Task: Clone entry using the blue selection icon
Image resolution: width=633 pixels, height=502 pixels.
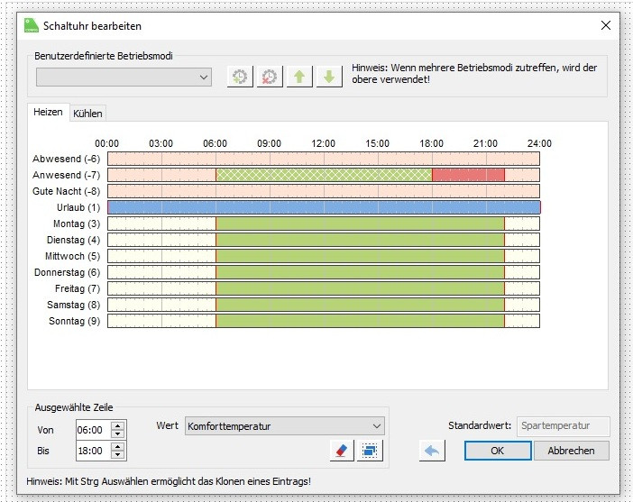Action: click(370, 451)
